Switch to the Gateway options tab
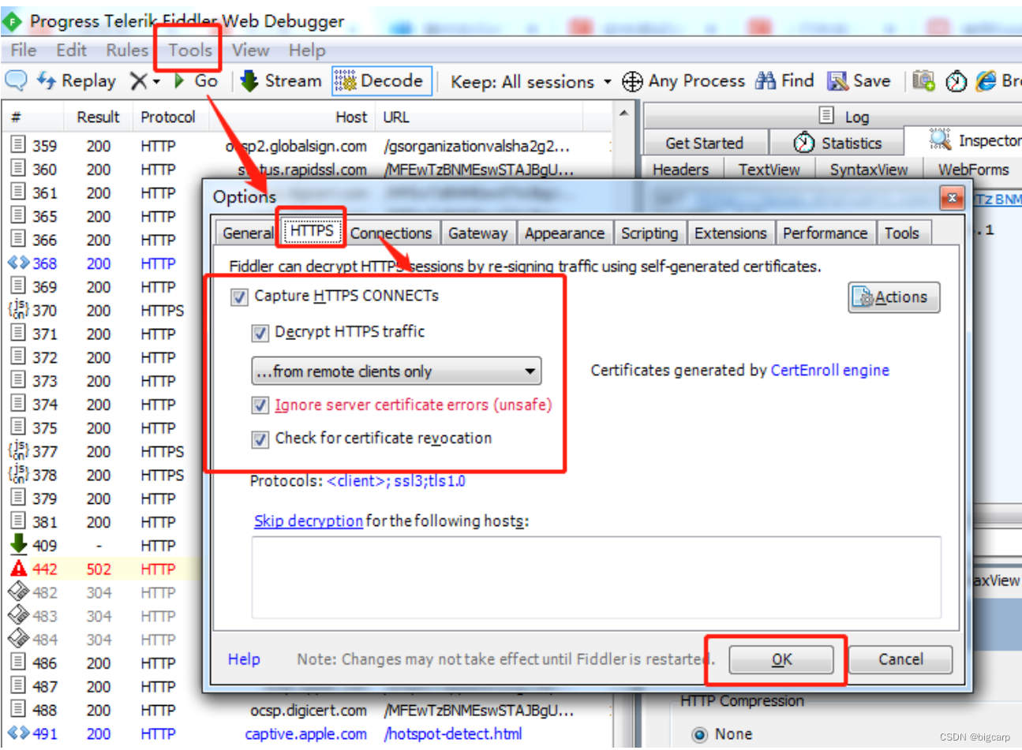This screenshot has width=1022, height=750. tap(478, 233)
